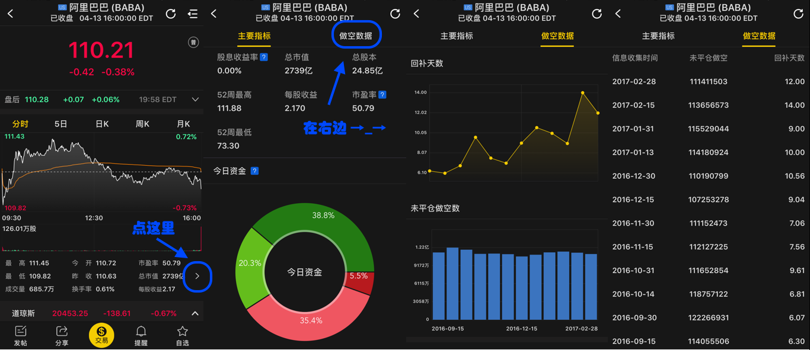Share BABA using the 分享 icon

(61, 335)
